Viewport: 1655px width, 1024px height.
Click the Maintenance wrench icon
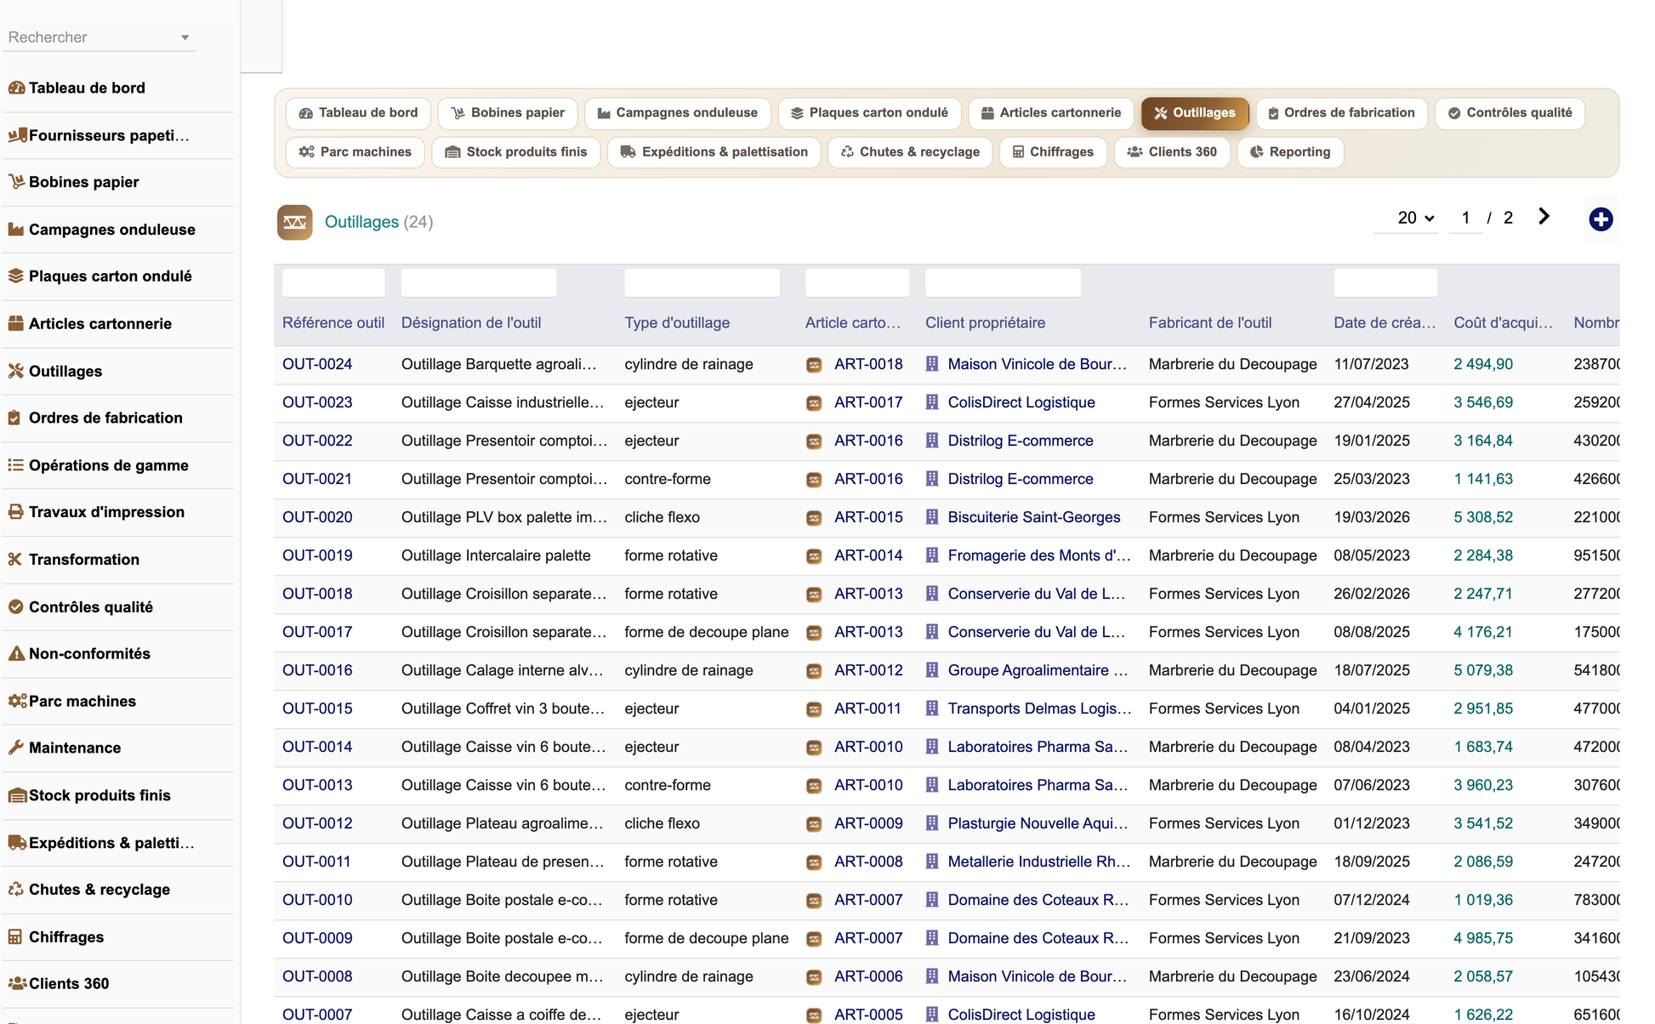(x=16, y=748)
